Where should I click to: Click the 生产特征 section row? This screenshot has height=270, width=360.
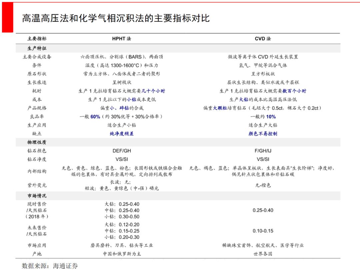(x=178, y=48)
